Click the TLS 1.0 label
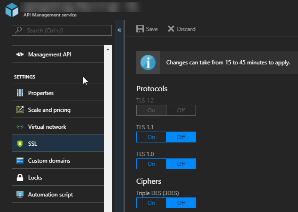This screenshot has height=212, width=298. pyautogui.click(x=145, y=154)
